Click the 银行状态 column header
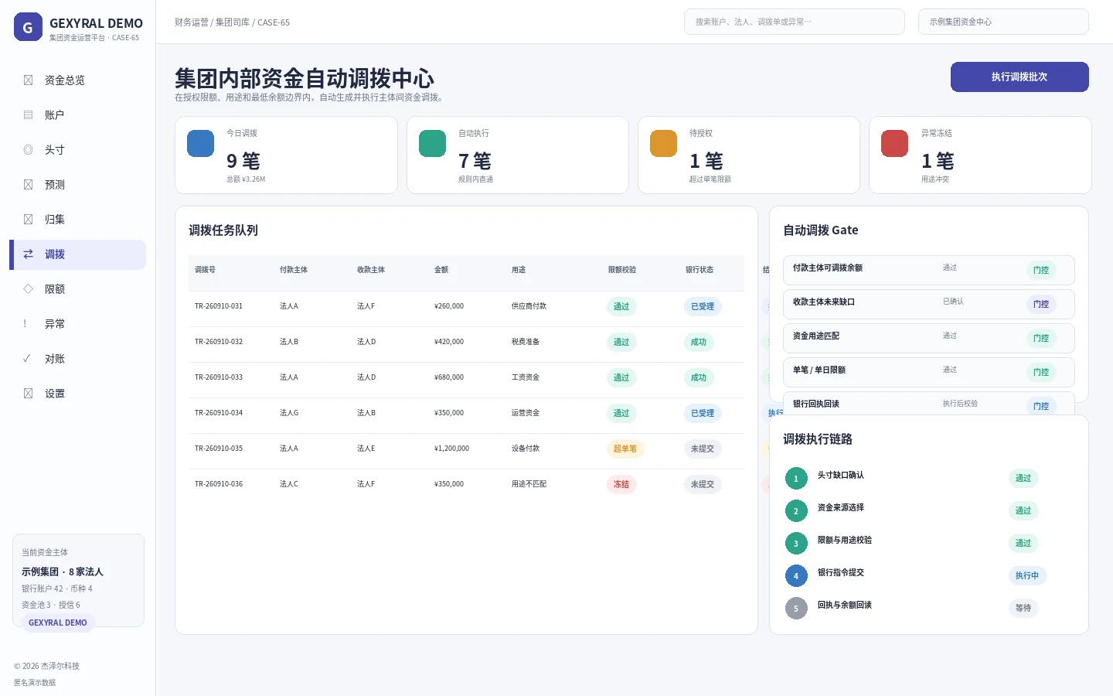 click(699, 270)
